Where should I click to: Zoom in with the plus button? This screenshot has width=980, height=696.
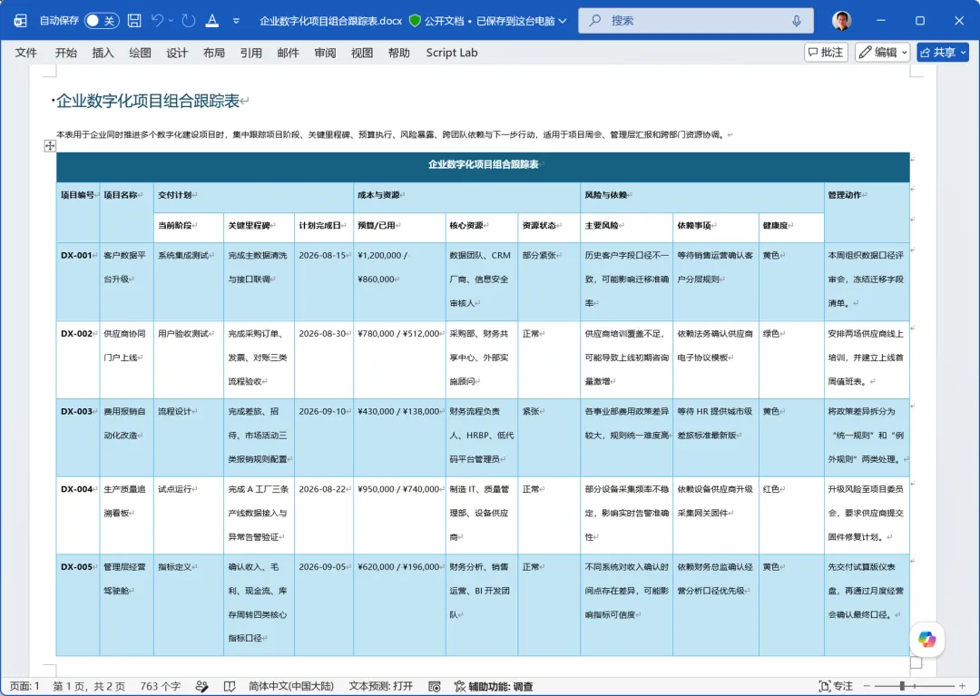pos(962,686)
